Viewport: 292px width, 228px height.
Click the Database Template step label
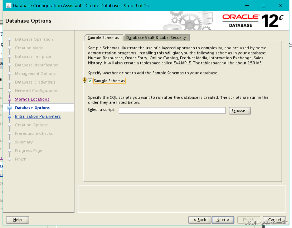tap(33, 57)
